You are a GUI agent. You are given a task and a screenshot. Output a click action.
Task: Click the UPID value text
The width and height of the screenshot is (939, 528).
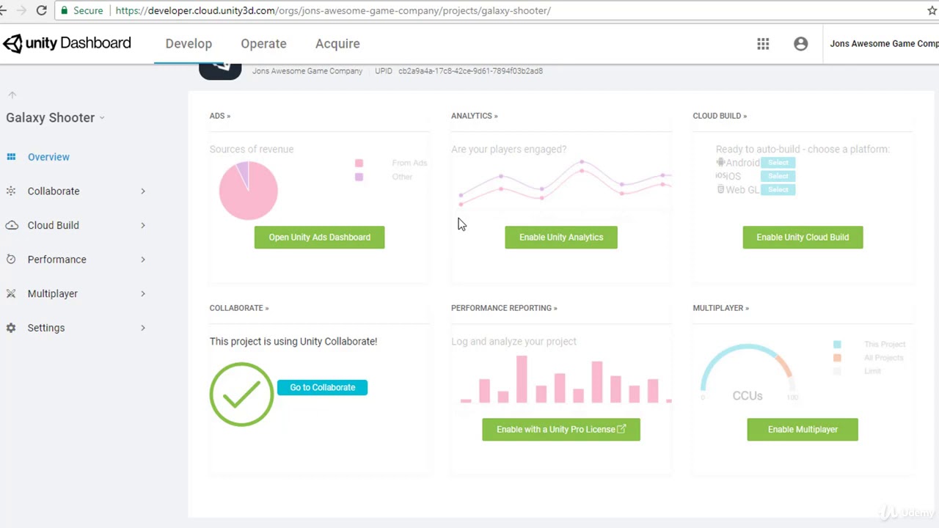[470, 71]
